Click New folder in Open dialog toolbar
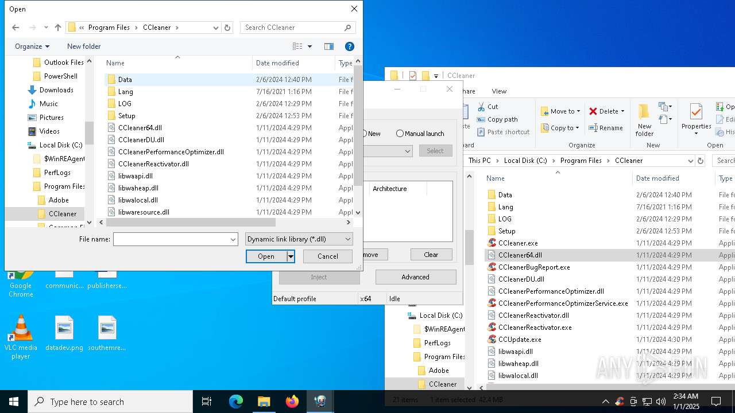735x413 pixels. (x=84, y=46)
